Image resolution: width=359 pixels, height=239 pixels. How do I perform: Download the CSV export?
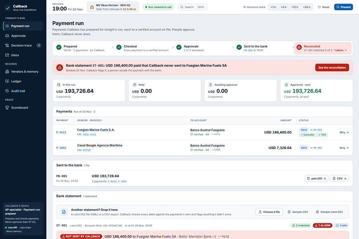pos(339,178)
